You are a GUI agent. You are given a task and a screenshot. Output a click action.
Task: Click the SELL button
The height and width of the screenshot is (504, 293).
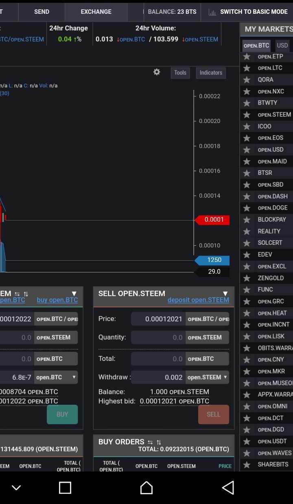(214, 415)
